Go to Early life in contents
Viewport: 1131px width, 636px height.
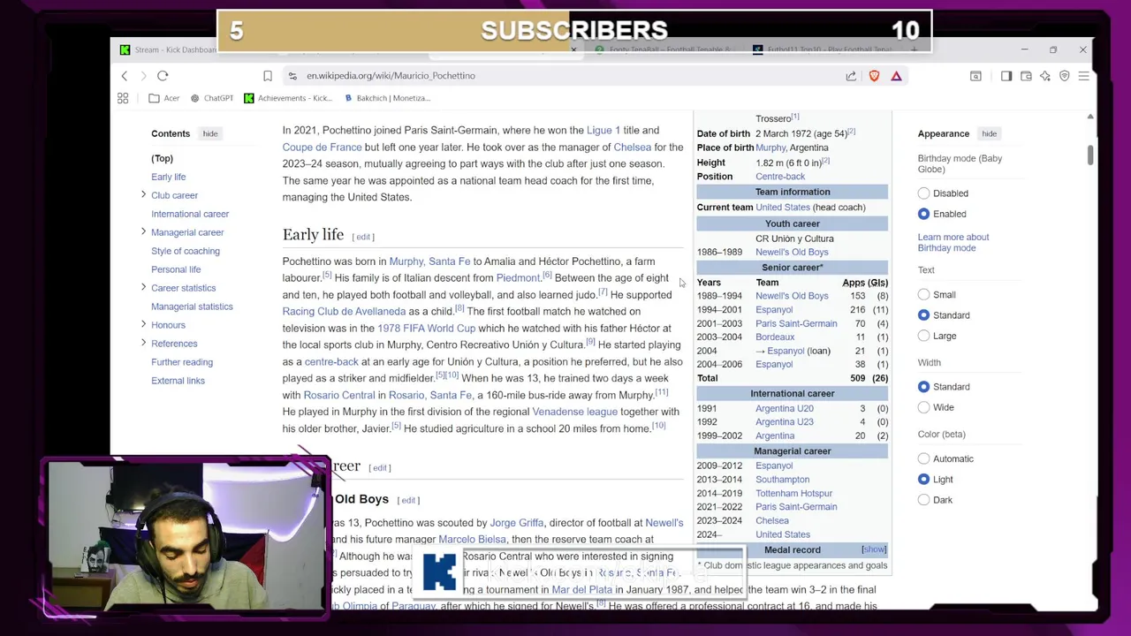click(x=168, y=177)
